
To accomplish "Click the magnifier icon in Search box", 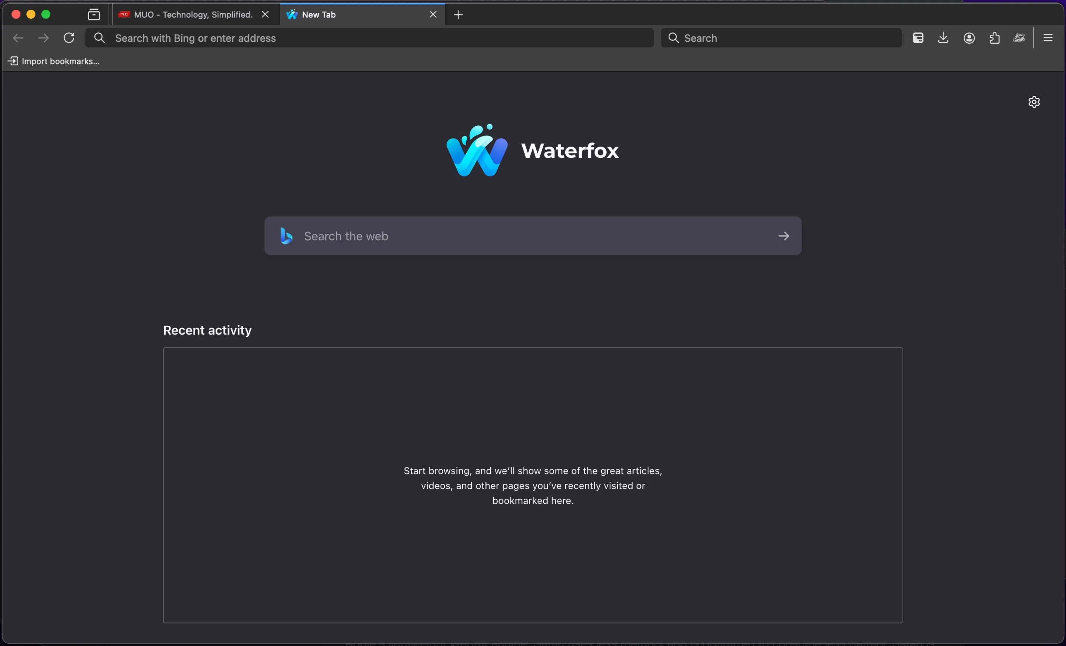I will click(673, 38).
